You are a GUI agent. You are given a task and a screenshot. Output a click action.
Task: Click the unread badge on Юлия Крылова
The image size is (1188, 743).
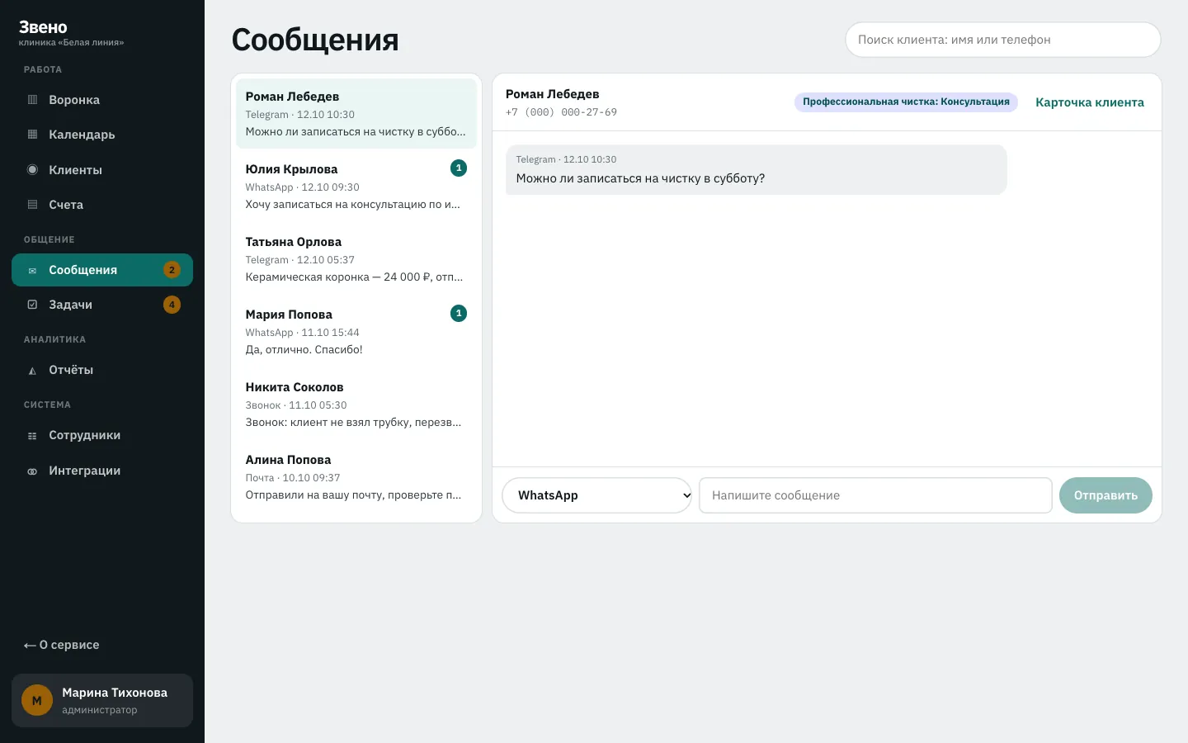(x=459, y=168)
